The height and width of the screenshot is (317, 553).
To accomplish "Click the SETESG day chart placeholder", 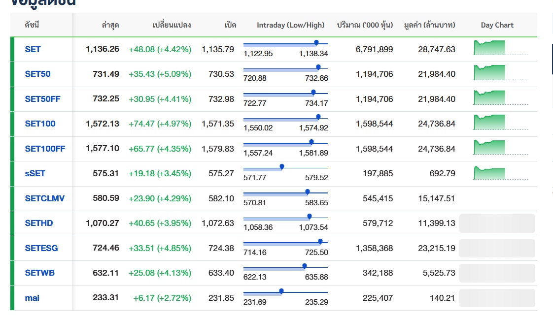I will (x=497, y=248).
